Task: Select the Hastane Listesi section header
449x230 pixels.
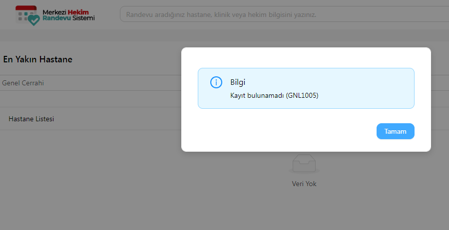Action: click(31, 119)
